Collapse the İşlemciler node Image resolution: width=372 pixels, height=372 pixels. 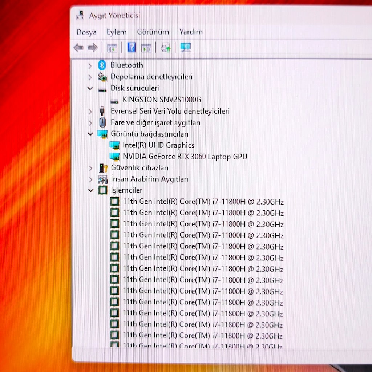tap(90, 190)
